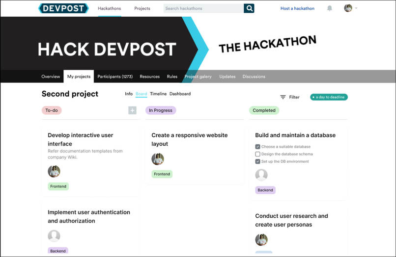396x257 pixels.
Task: Click placeholder avatar on Build and maintain a database
Action: 261,175
